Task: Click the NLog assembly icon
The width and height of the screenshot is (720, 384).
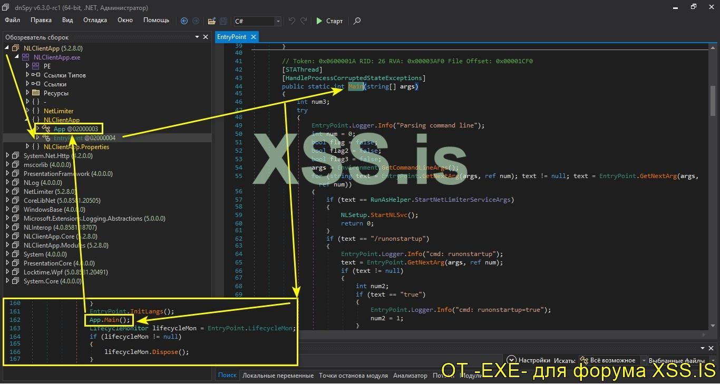Action: (x=15, y=182)
